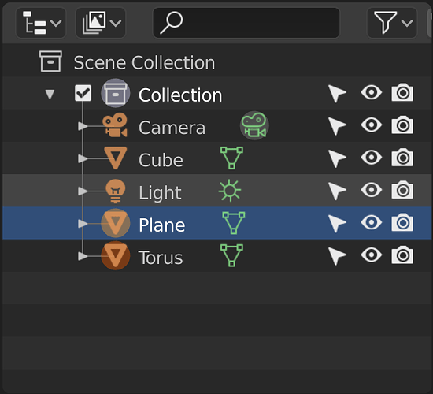Click the Light bulb object icon
Screen dimensions: 433x394
[116, 191]
